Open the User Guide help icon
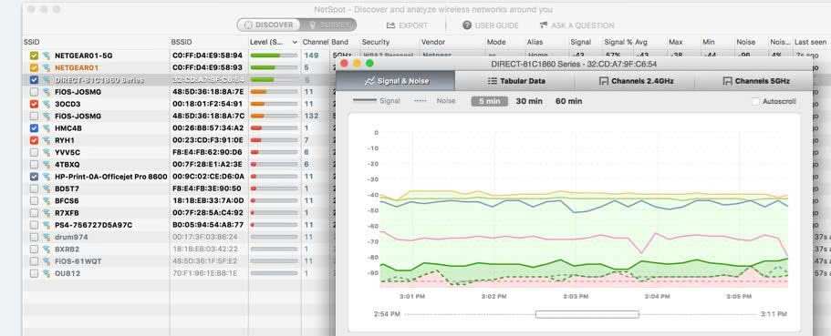Image resolution: width=831 pixels, height=336 pixels. [x=467, y=25]
